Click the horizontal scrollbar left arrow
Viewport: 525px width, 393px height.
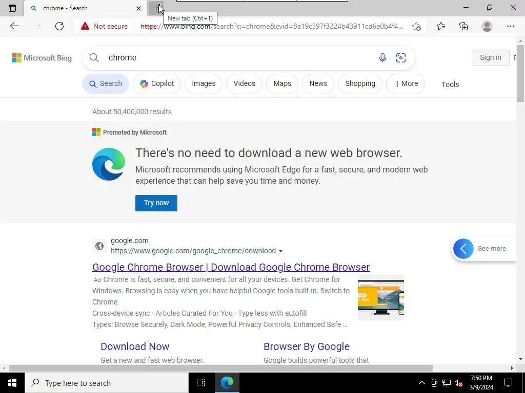(4, 368)
